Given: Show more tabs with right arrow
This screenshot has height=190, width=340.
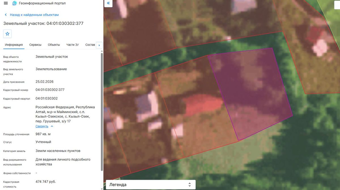Looking at the screenshot, I should coord(99,45).
